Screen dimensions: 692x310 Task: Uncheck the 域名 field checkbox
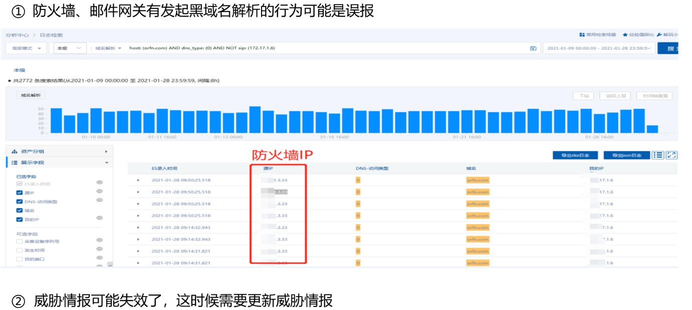[20, 210]
